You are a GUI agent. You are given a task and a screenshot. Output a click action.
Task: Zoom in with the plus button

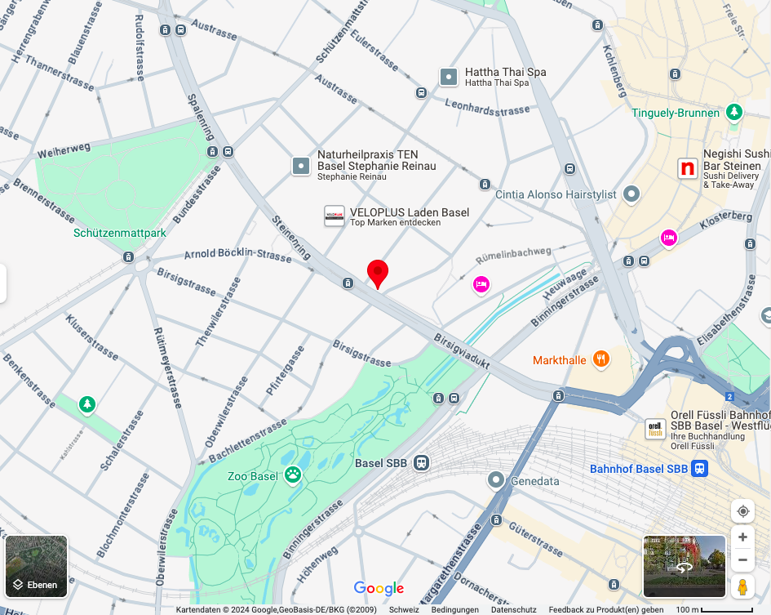click(x=742, y=537)
